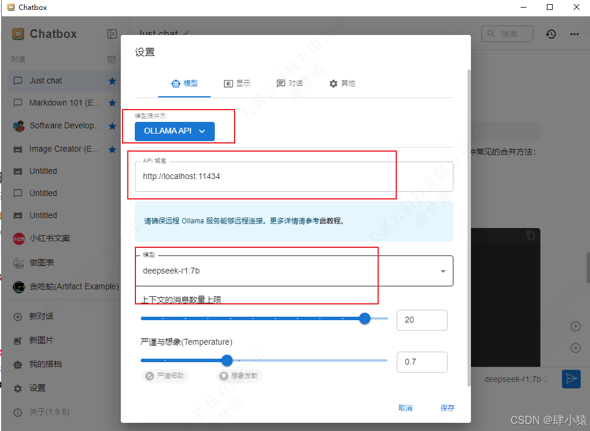The height and width of the screenshot is (431, 590).
Task: Maximize the Chatbox window
Action: tap(550, 7)
